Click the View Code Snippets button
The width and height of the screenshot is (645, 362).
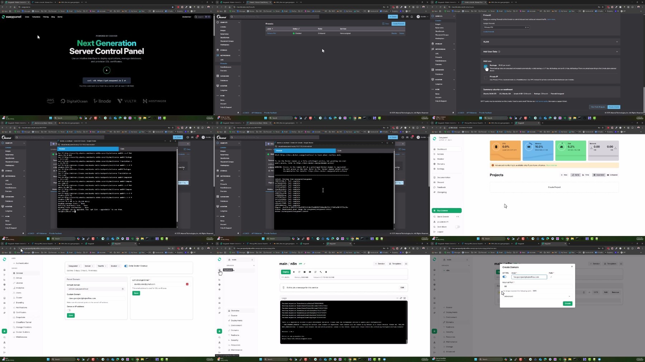tap(598, 107)
